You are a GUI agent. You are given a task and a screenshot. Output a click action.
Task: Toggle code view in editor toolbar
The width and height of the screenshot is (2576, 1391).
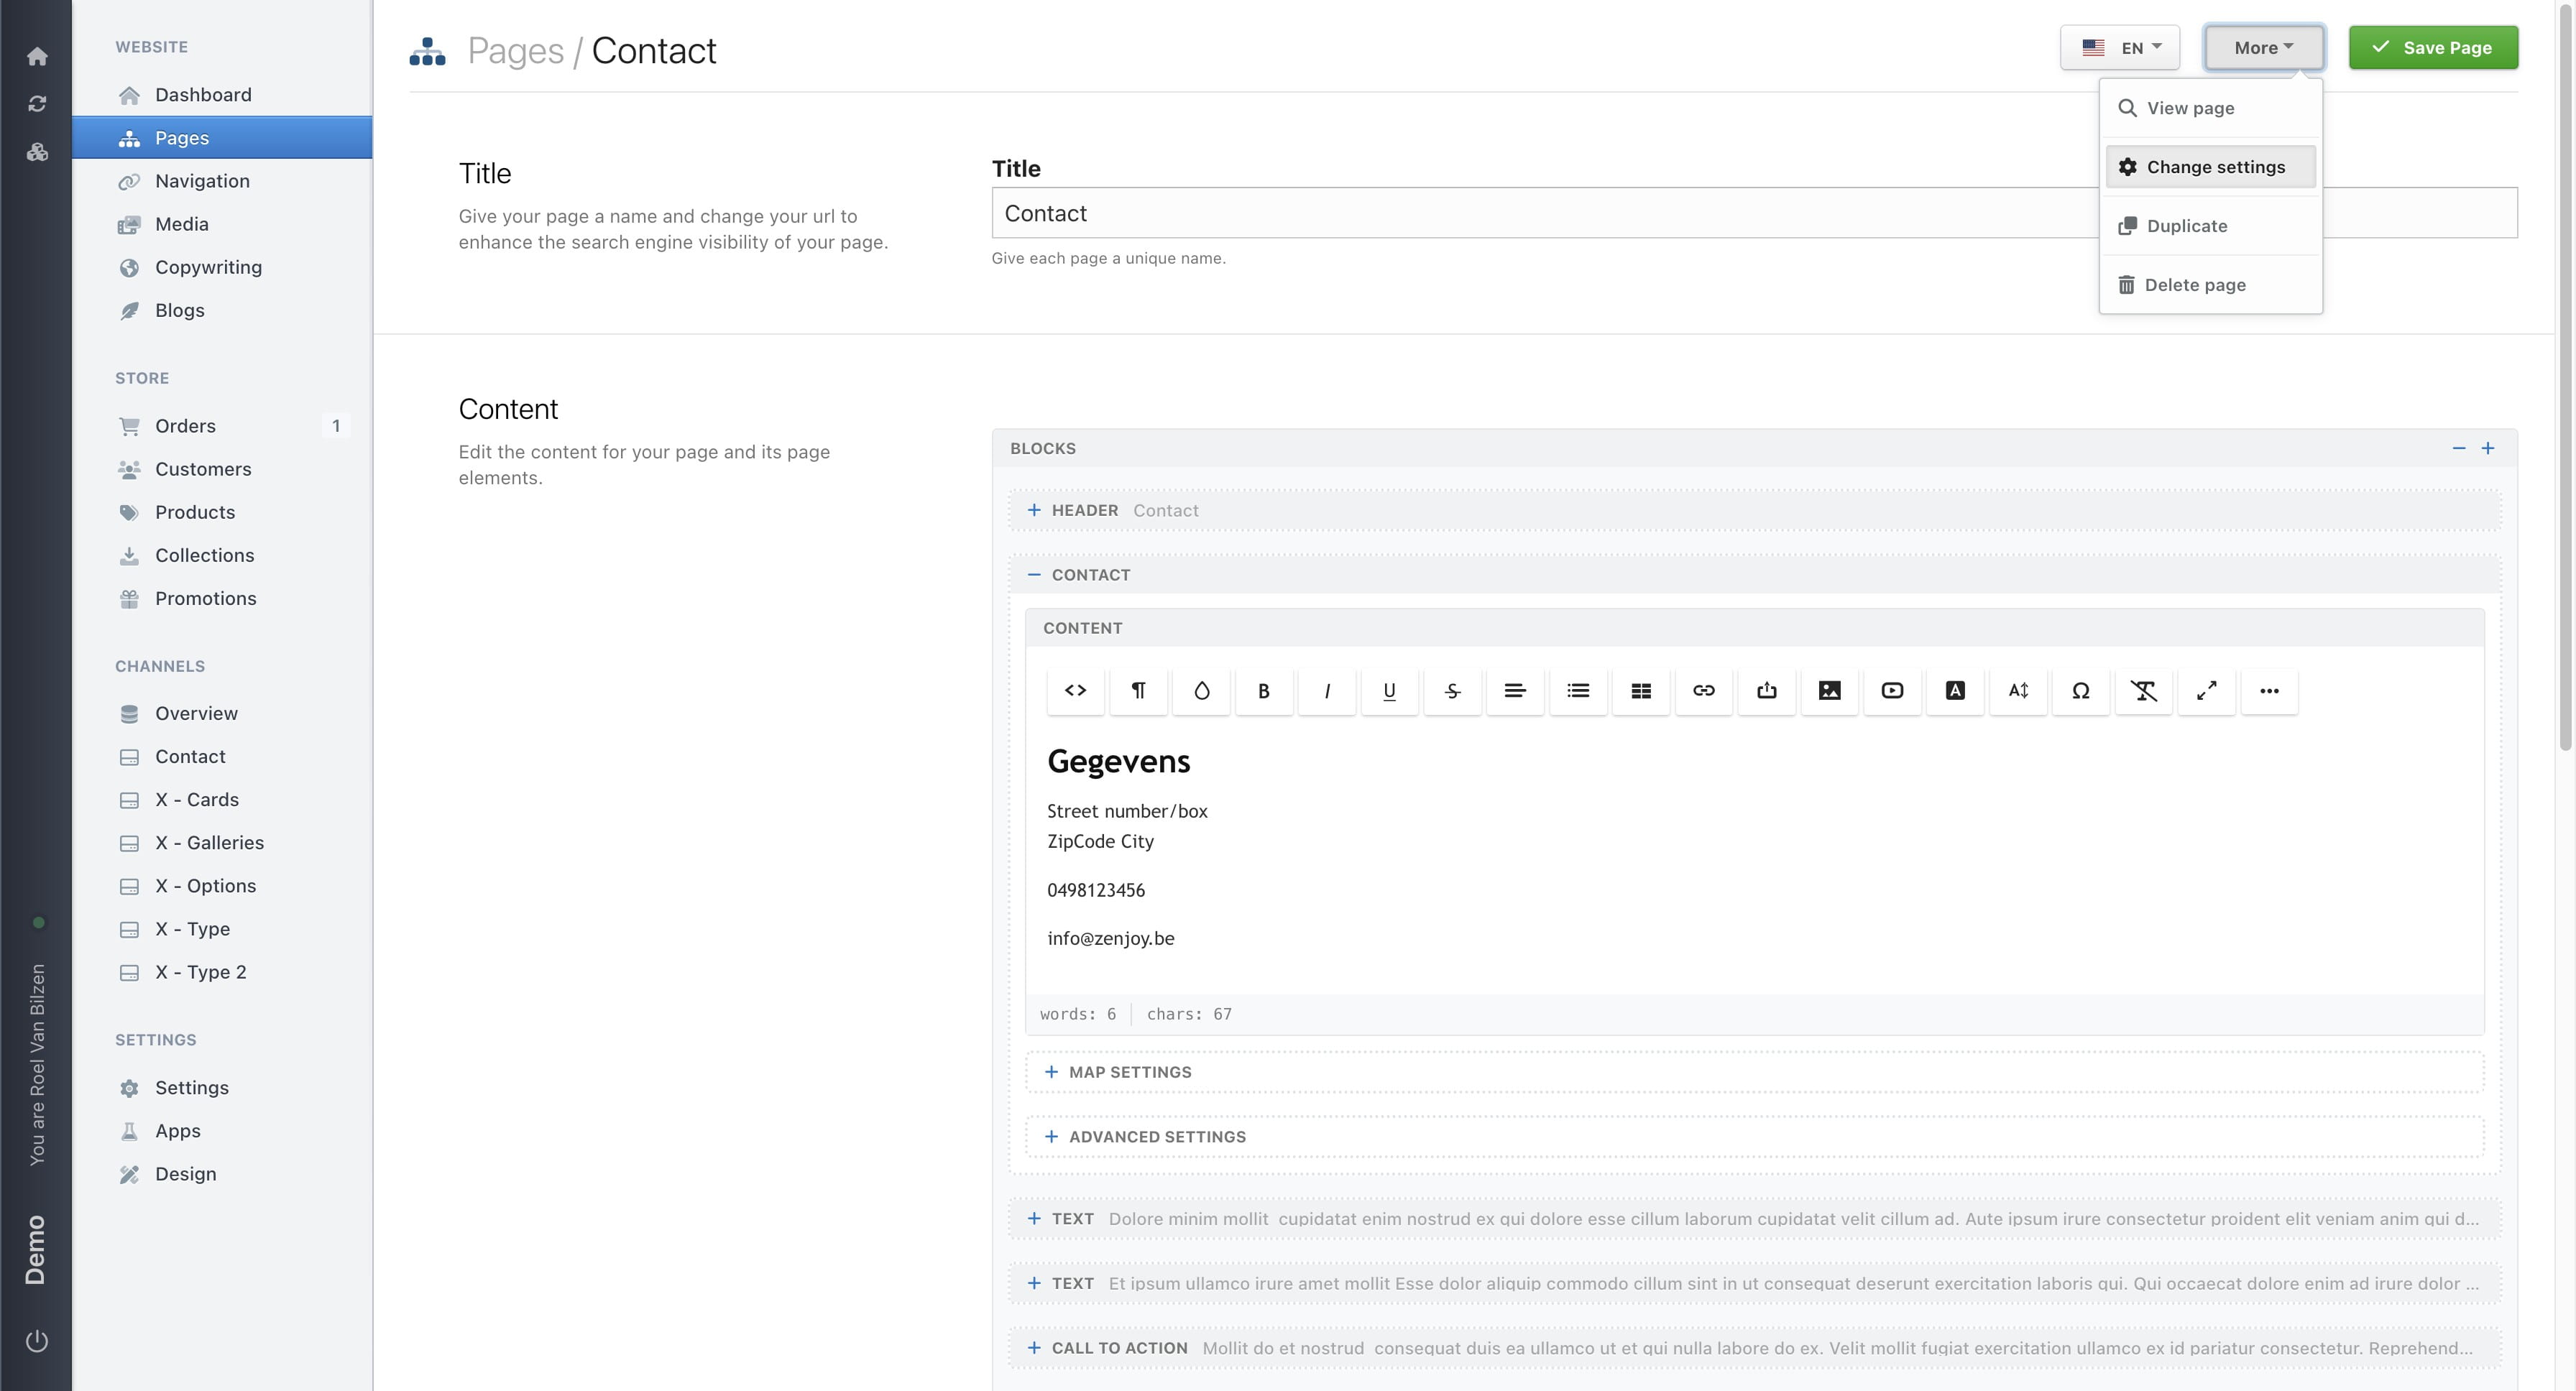[1075, 690]
